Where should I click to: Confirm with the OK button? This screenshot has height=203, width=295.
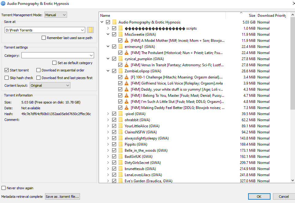tap(259, 197)
